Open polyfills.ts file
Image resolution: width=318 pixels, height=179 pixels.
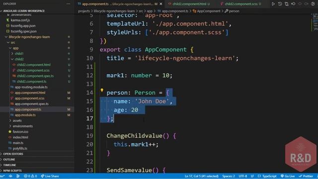coord(20,149)
